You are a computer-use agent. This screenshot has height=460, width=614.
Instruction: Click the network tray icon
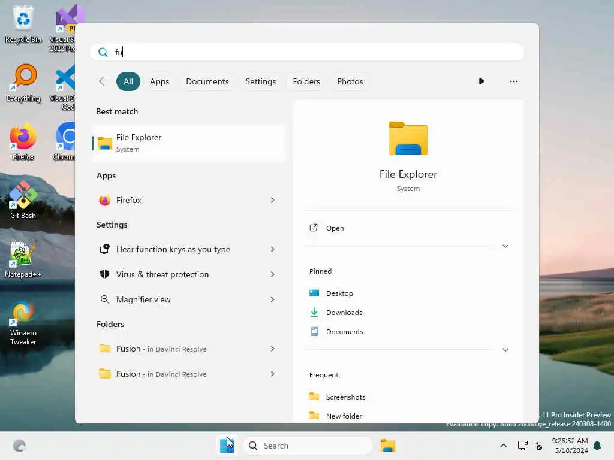pyautogui.click(x=522, y=446)
